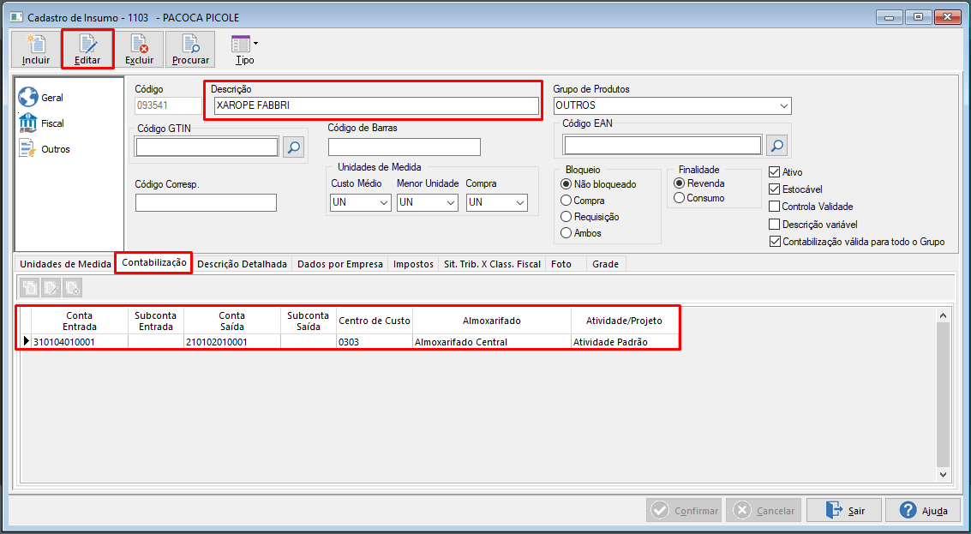Open the Grupo de Produtos dropdown
The image size is (971, 534).
point(785,105)
